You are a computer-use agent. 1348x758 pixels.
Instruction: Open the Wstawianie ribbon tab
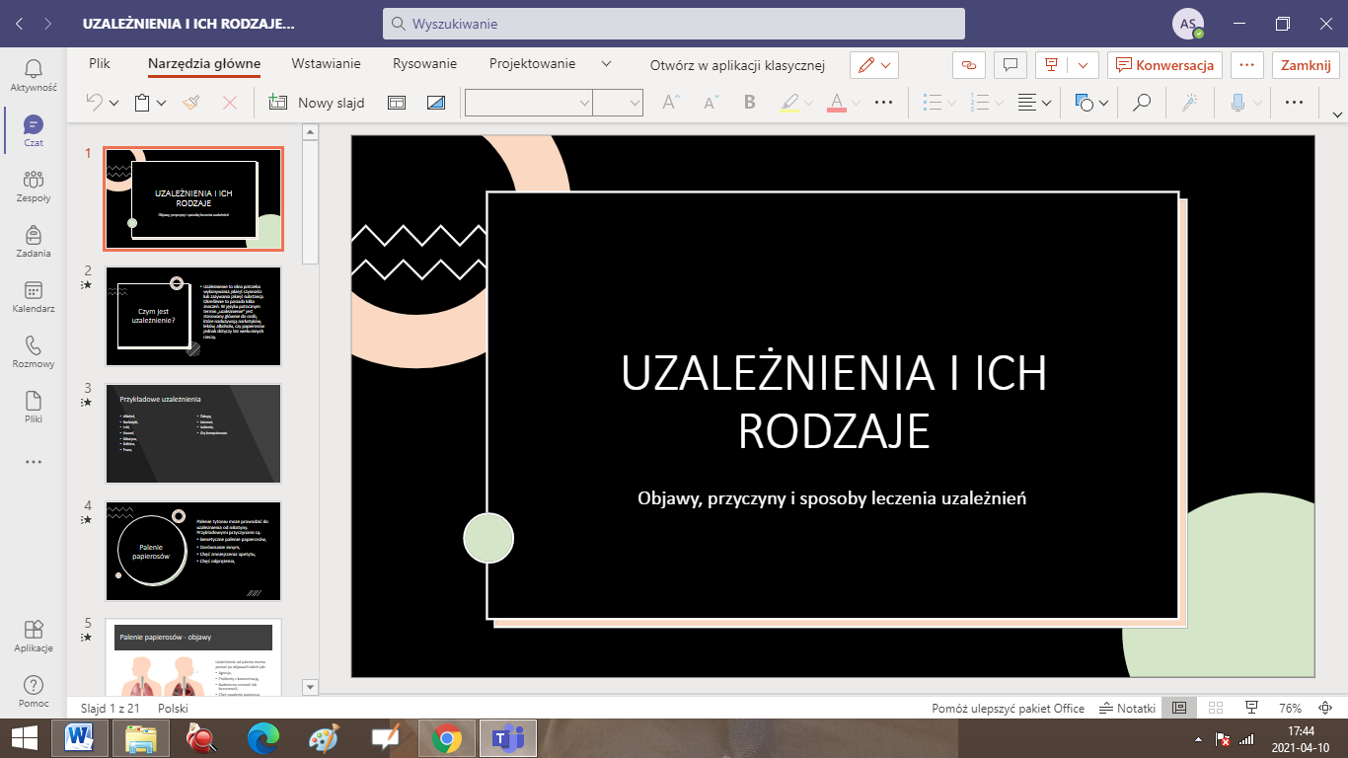[326, 63]
